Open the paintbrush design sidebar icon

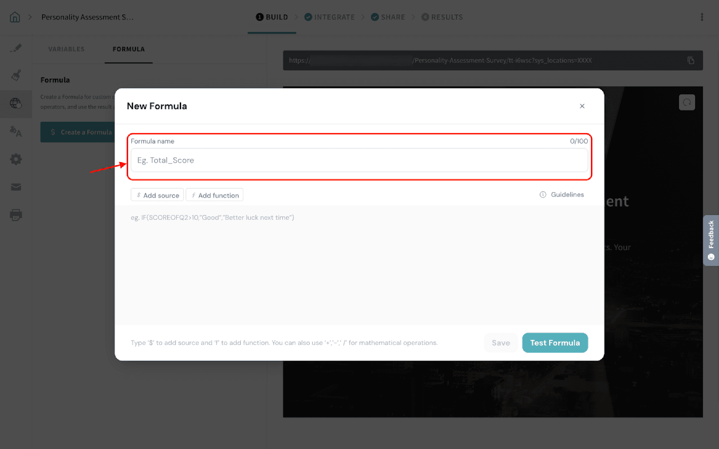click(x=16, y=75)
